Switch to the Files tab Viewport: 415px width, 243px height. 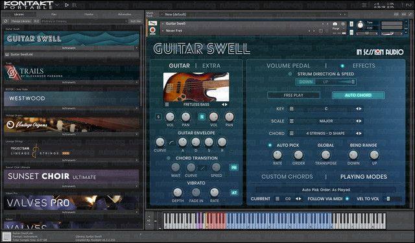54,14
